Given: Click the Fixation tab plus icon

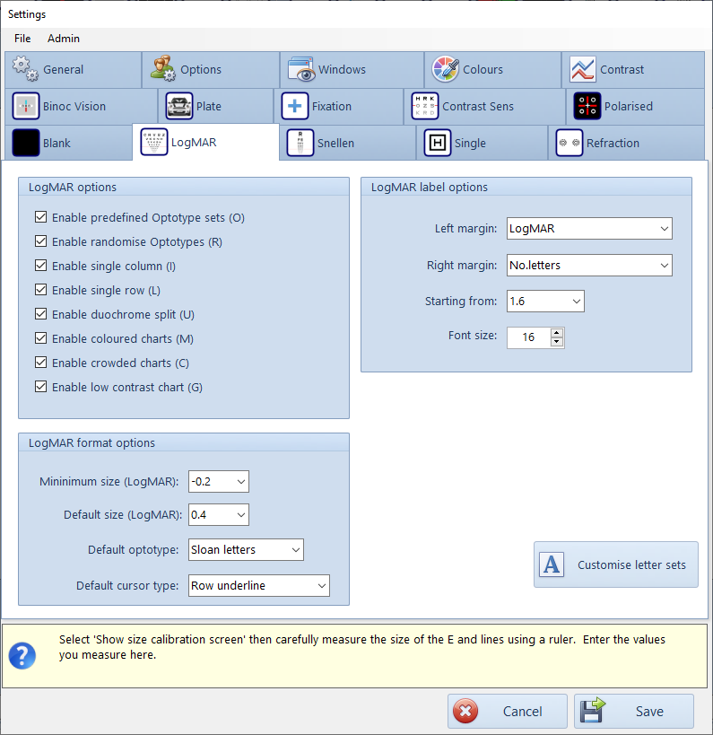Looking at the screenshot, I should [295, 106].
